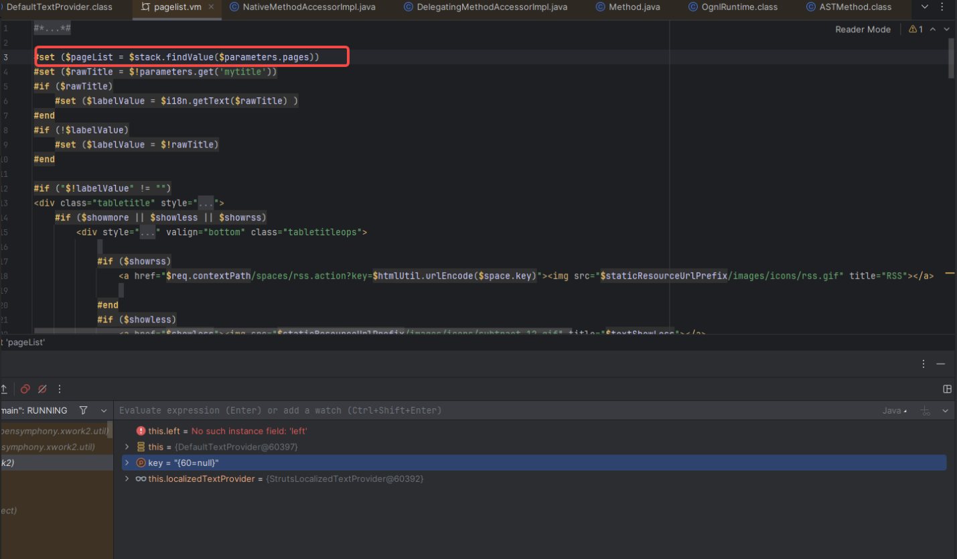Click the rss.action href line
Screen dimensions: 957x559
(x=526, y=276)
